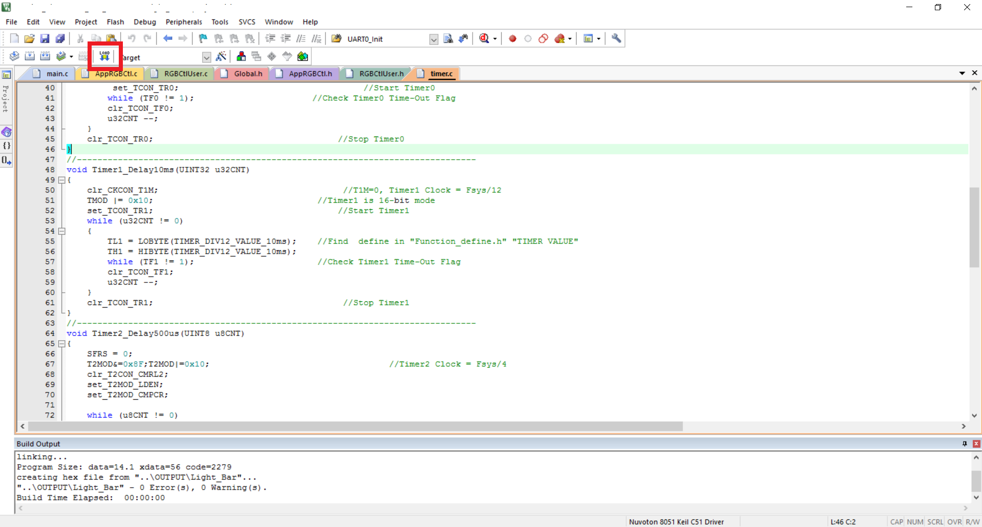Switch to AppRGBCtl.h tab
The height and width of the screenshot is (527, 982).
305,74
